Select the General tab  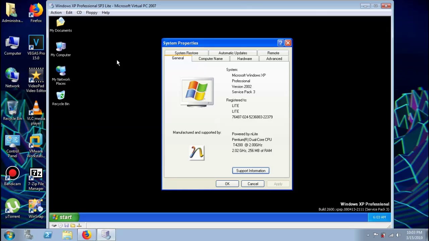[178, 58]
